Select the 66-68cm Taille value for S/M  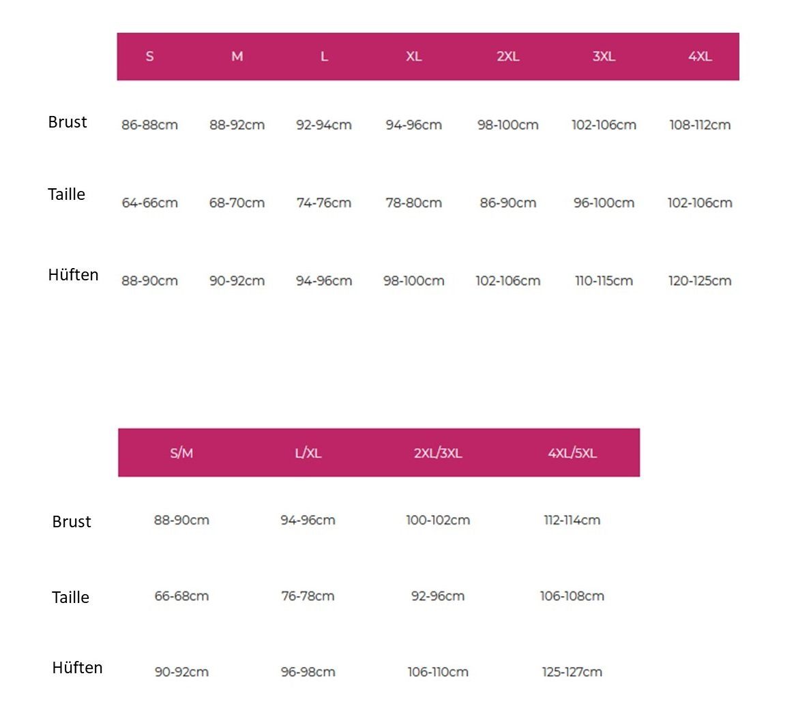coord(181,596)
